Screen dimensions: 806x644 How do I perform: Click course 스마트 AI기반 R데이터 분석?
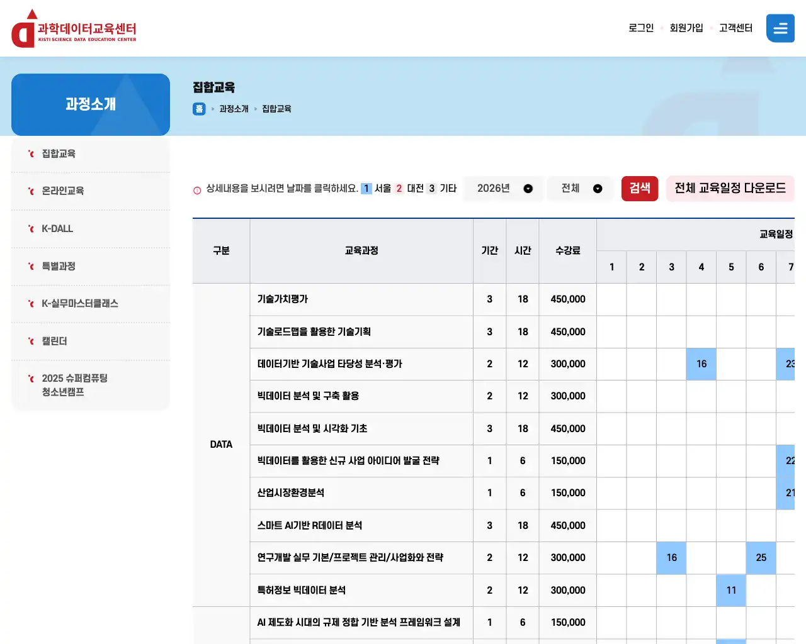pyautogui.click(x=310, y=526)
